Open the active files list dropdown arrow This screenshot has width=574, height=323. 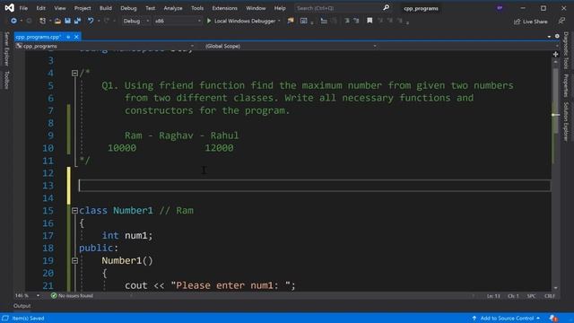pos(549,37)
